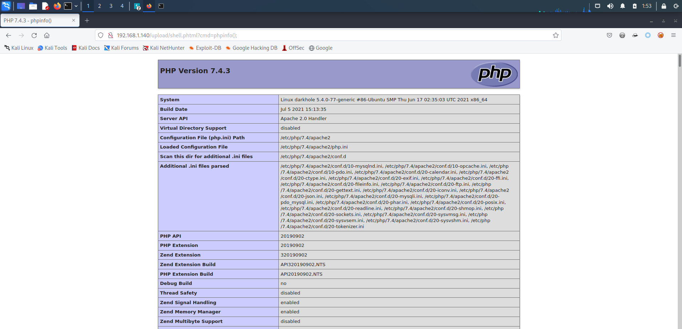Open Kali NetHunter bookmark
Screen dimensions: 682x329
[x=164, y=48]
